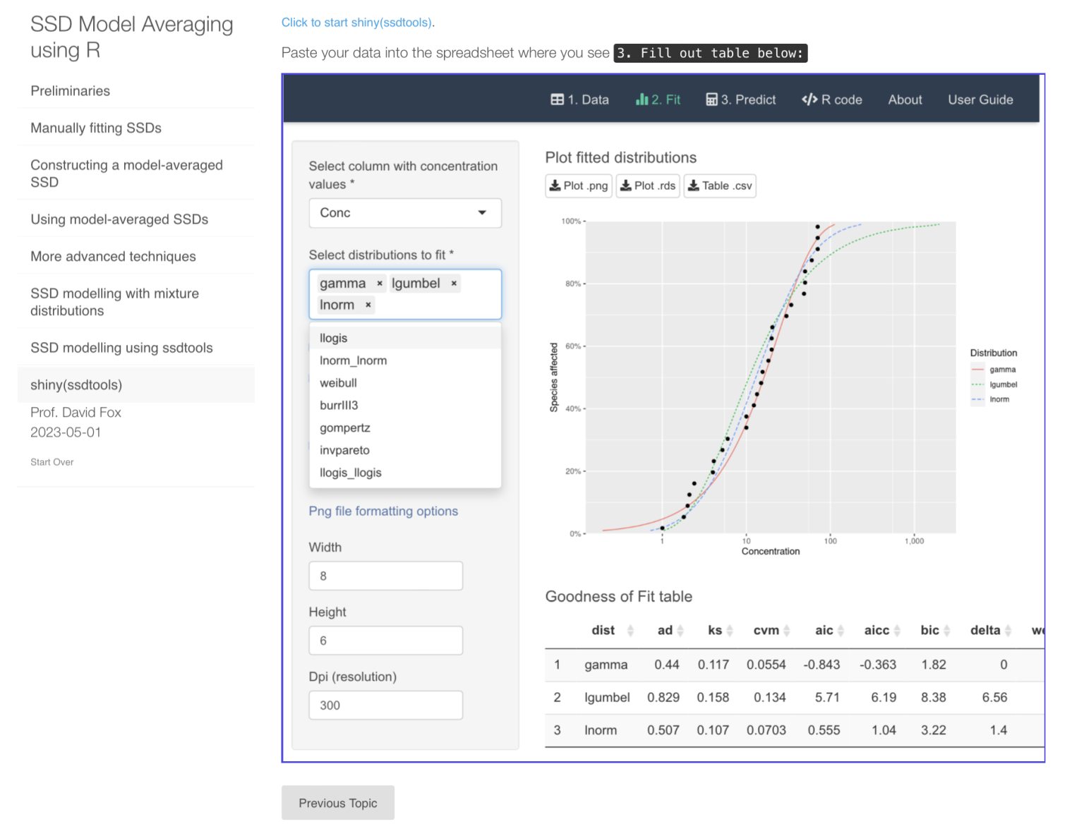Open the shiny(ssdtools) start link
Screen dimensions: 1084x836
(x=358, y=22)
